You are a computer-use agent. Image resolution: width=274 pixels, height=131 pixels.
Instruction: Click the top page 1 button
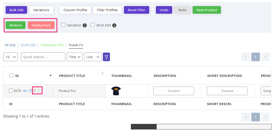coord(256,57)
